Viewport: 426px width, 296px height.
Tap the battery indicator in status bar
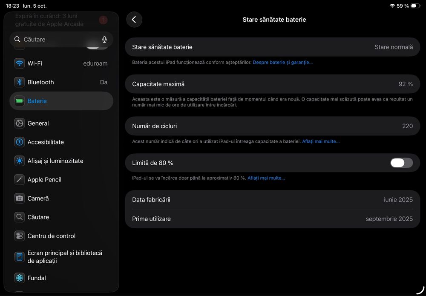coord(415,6)
